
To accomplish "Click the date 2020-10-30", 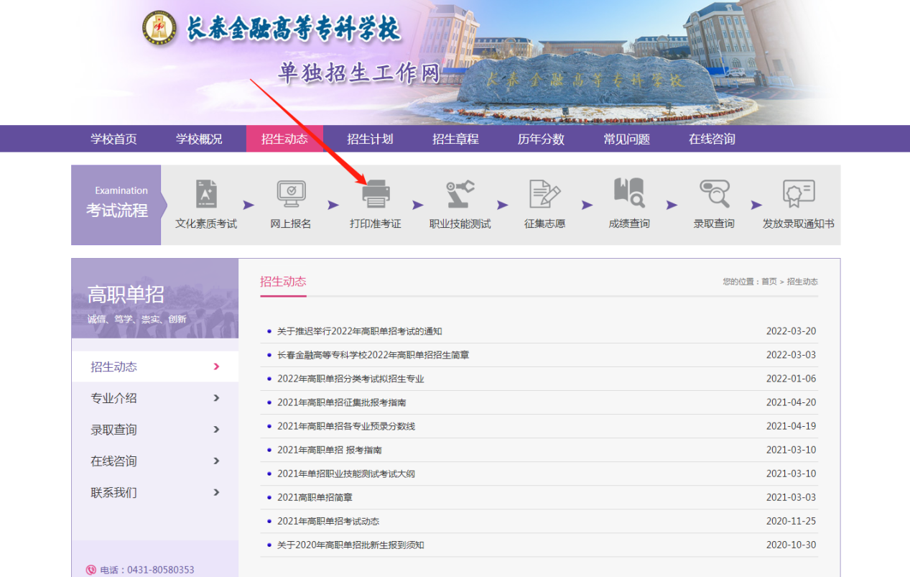I will click(791, 545).
